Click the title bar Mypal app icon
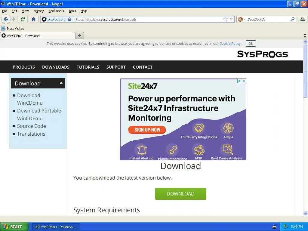Screen dimensions: 308x231 pos(3,4)
